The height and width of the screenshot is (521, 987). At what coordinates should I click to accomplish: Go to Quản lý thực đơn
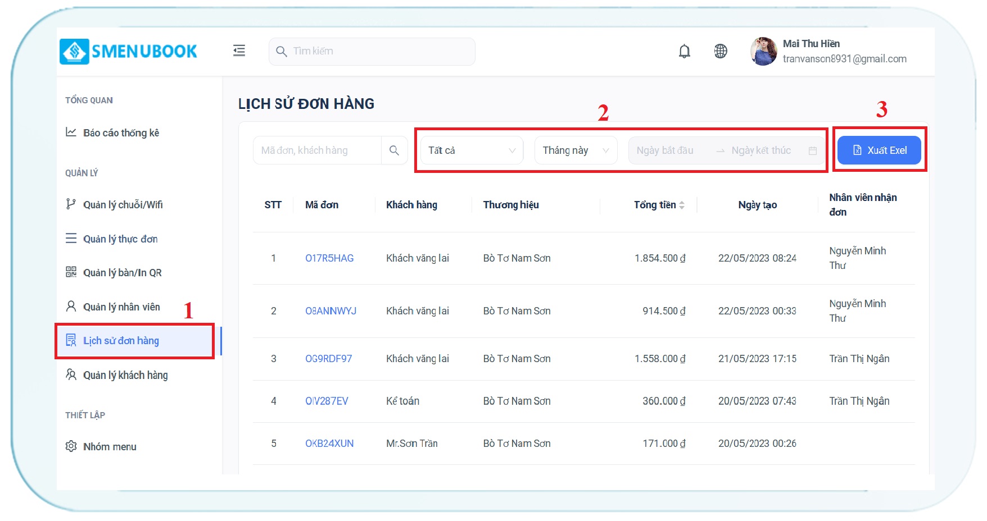coord(120,239)
